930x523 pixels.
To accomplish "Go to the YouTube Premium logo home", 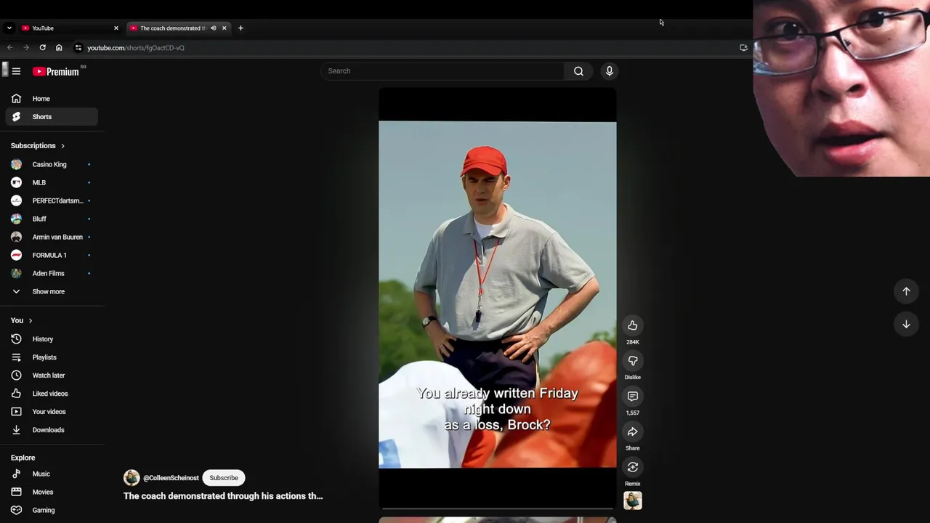I will coord(56,71).
